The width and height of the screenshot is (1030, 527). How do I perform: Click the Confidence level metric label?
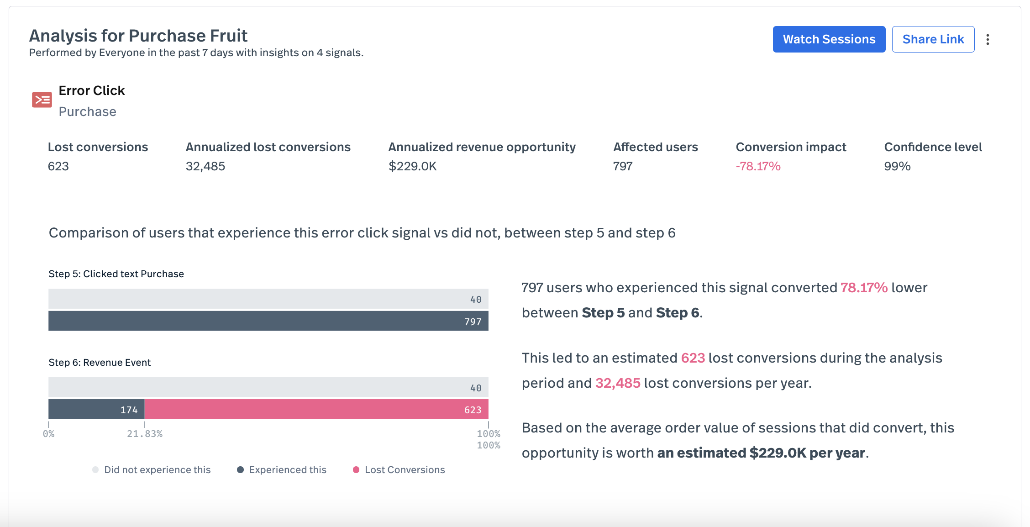(933, 147)
